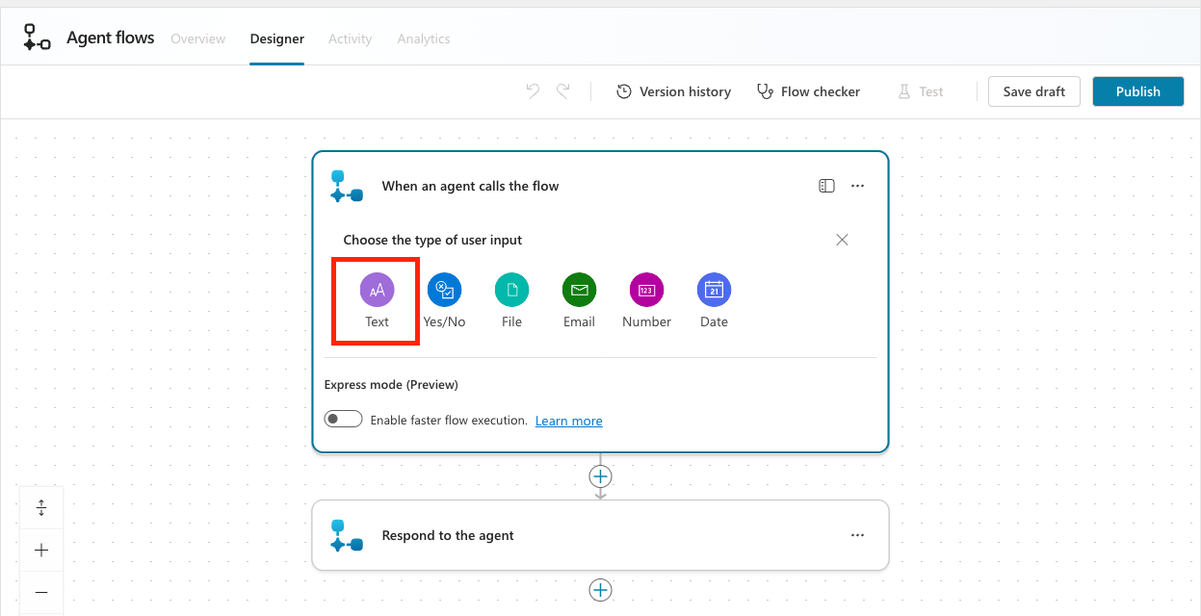Image resolution: width=1201 pixels, height=616 pixels.
Task: Close the user input type chooser
Action: [x=842, y=240]
